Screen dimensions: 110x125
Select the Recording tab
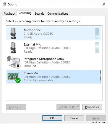[25, 13]
